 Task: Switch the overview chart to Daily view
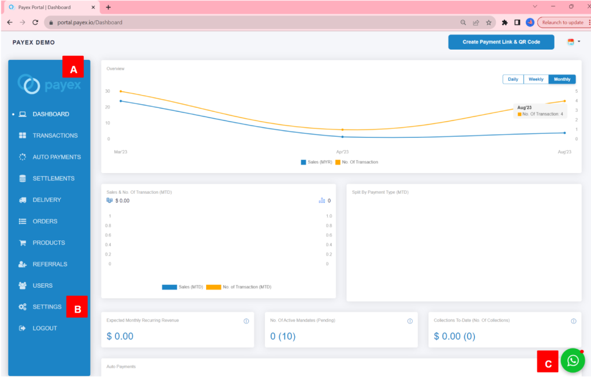point(513,79)
